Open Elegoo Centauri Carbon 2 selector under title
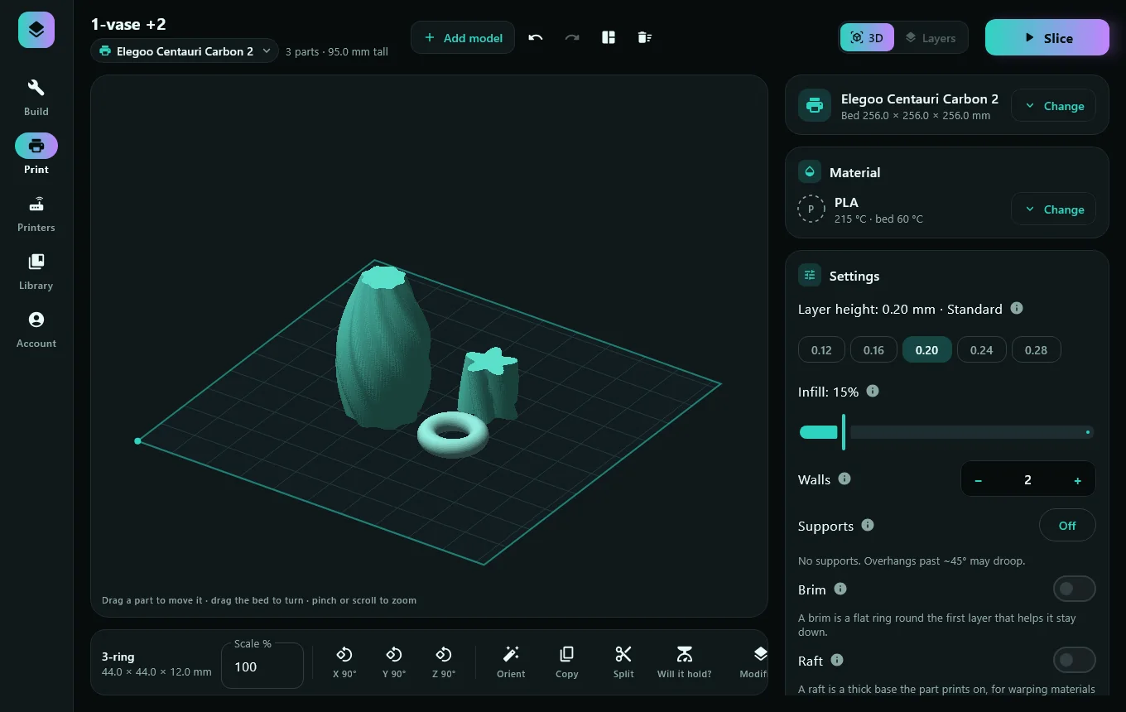The width and height of the screenshot is (1126, 712). [185, 51]
